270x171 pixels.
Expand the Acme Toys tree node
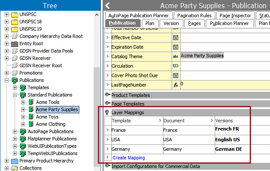(x=23, y=117)
